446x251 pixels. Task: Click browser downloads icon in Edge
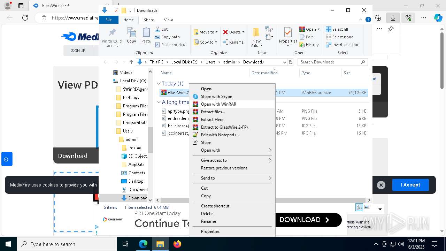coord(393,18)
